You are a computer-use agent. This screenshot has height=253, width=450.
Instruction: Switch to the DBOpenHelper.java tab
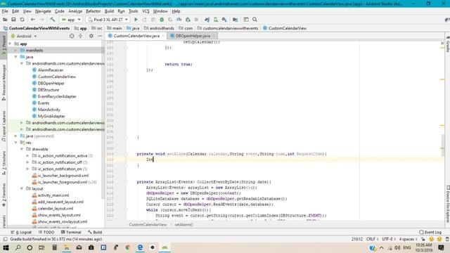(x=193, y=36)
